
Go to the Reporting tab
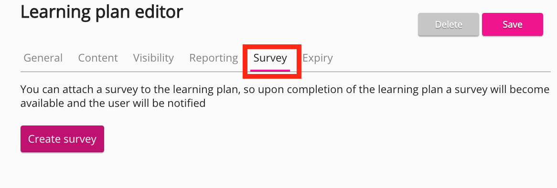[214, 58]
